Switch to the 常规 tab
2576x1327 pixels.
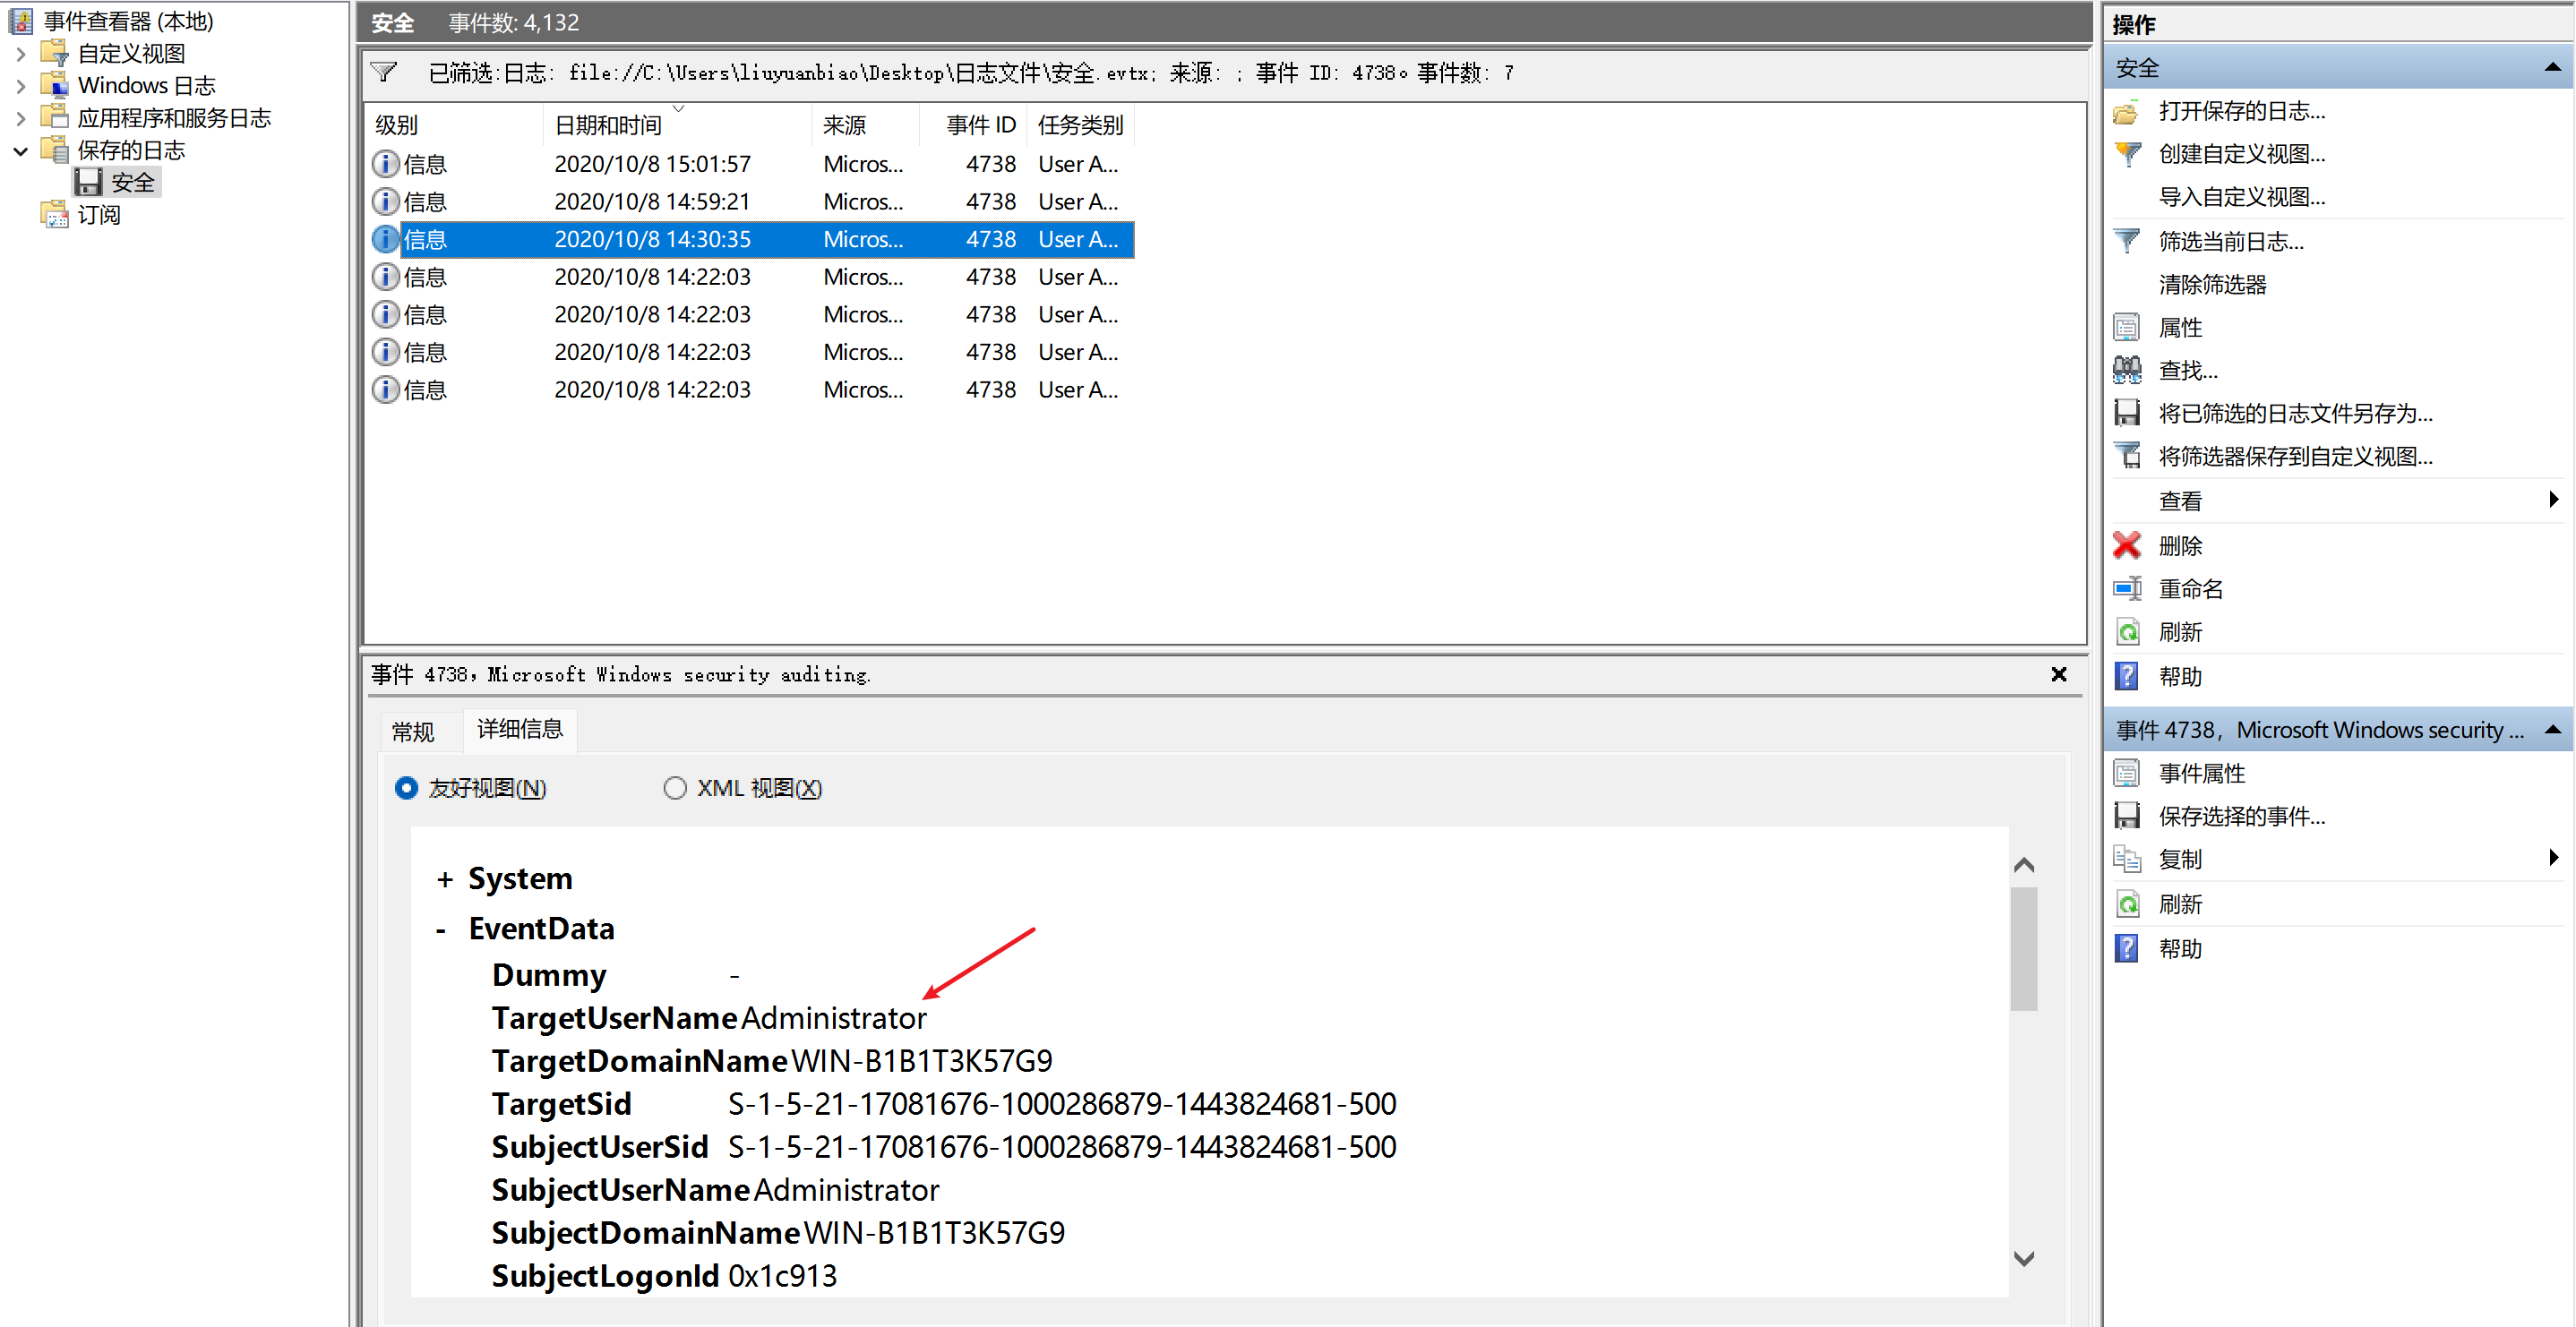click(x=413, y=732)
